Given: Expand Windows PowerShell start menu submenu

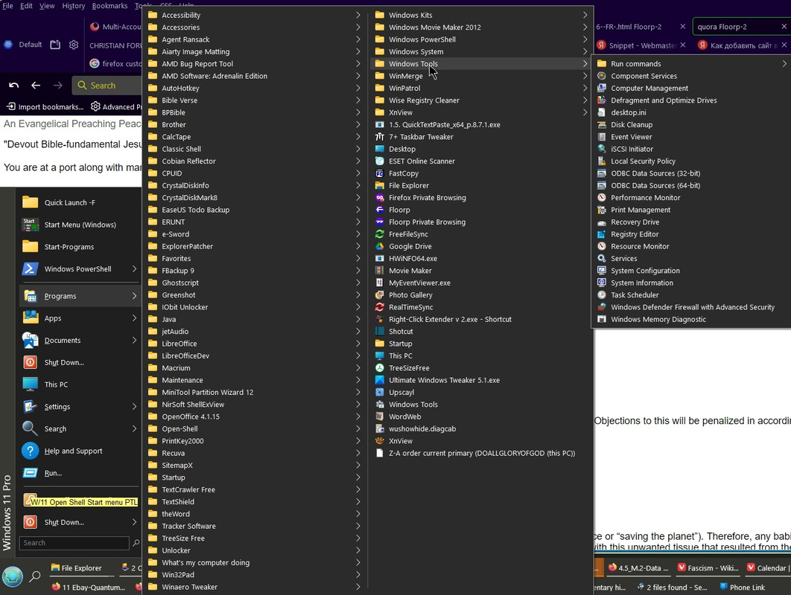Looking at the screenshot, I should point(134,269).
